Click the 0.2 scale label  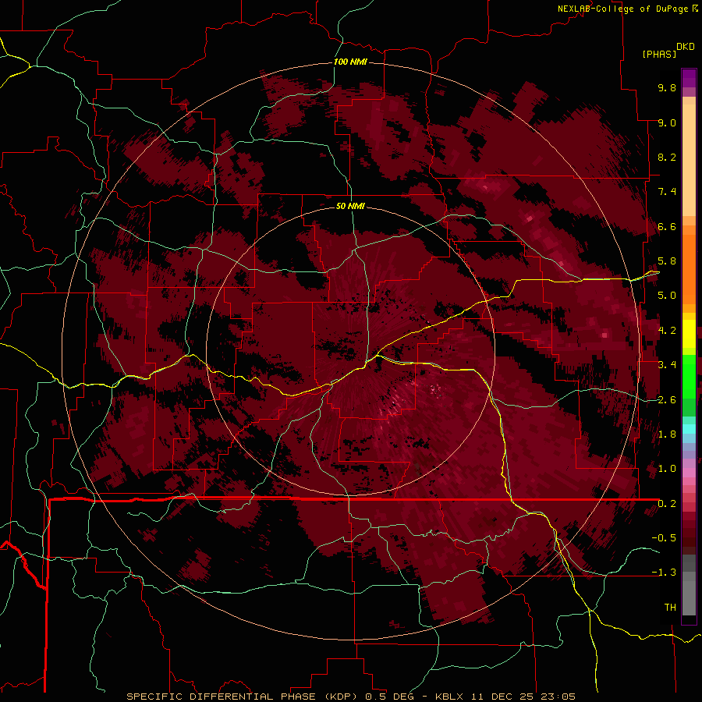tap(667, 504)
